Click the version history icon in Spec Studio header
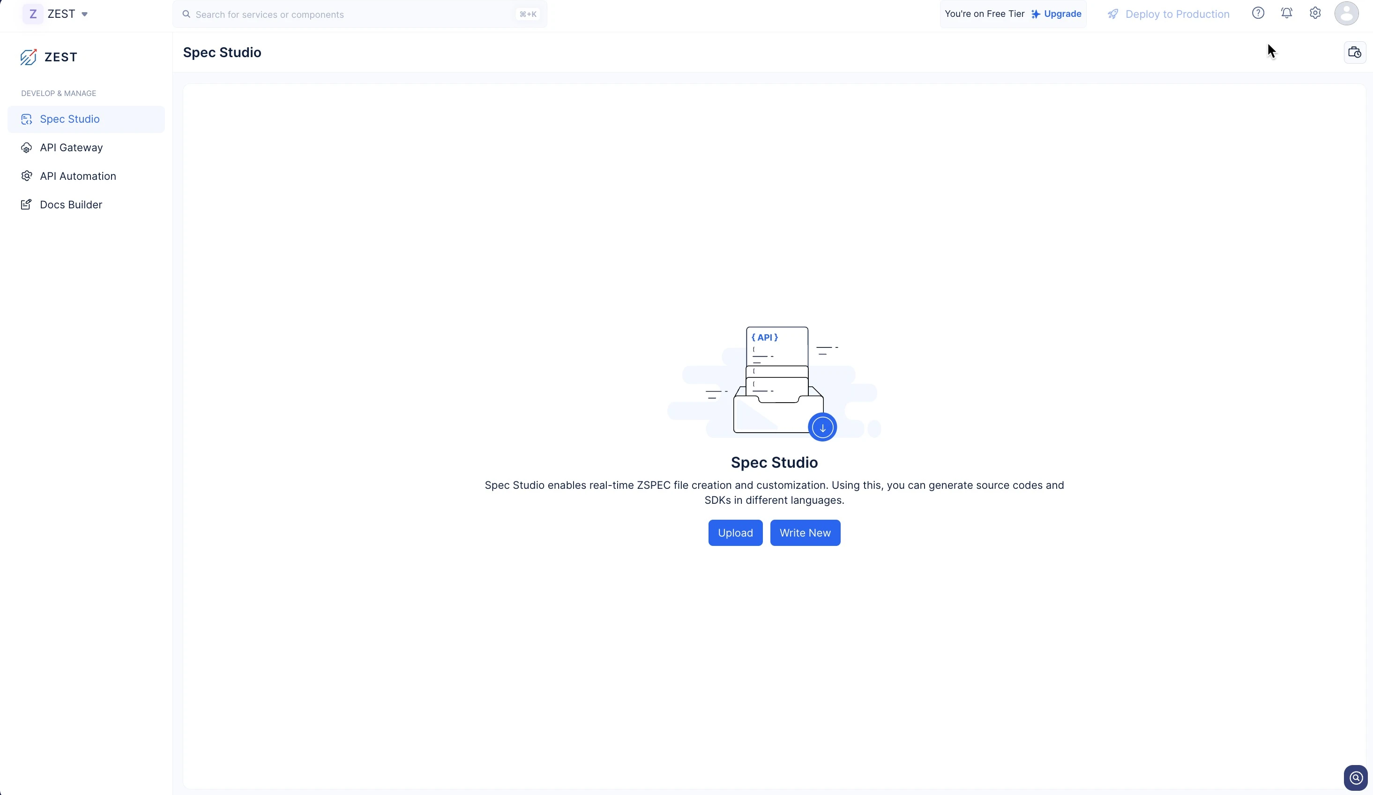Viewport: 1373px width, 795px height. (1354, 52)
